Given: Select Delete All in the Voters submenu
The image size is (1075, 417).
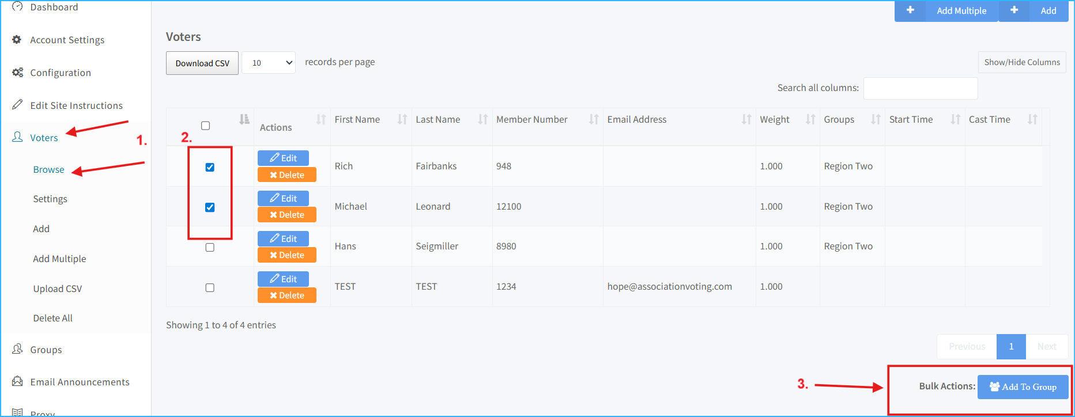Looking at the screenshot, I should point(53,318).
